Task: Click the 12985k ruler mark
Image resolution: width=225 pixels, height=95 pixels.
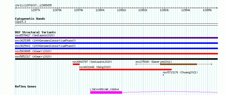Action: (207, 10)
